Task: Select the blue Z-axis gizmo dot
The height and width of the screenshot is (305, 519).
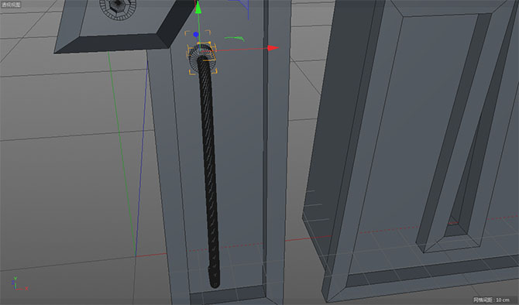Action: tap(196, 34)
